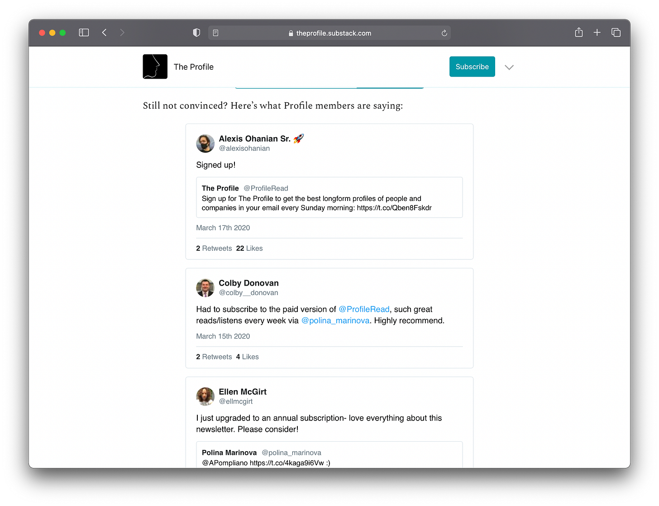Click the forward navigation arrow
Screen dimensions: 659x506
pyautogui.click(x=122, y=32)
